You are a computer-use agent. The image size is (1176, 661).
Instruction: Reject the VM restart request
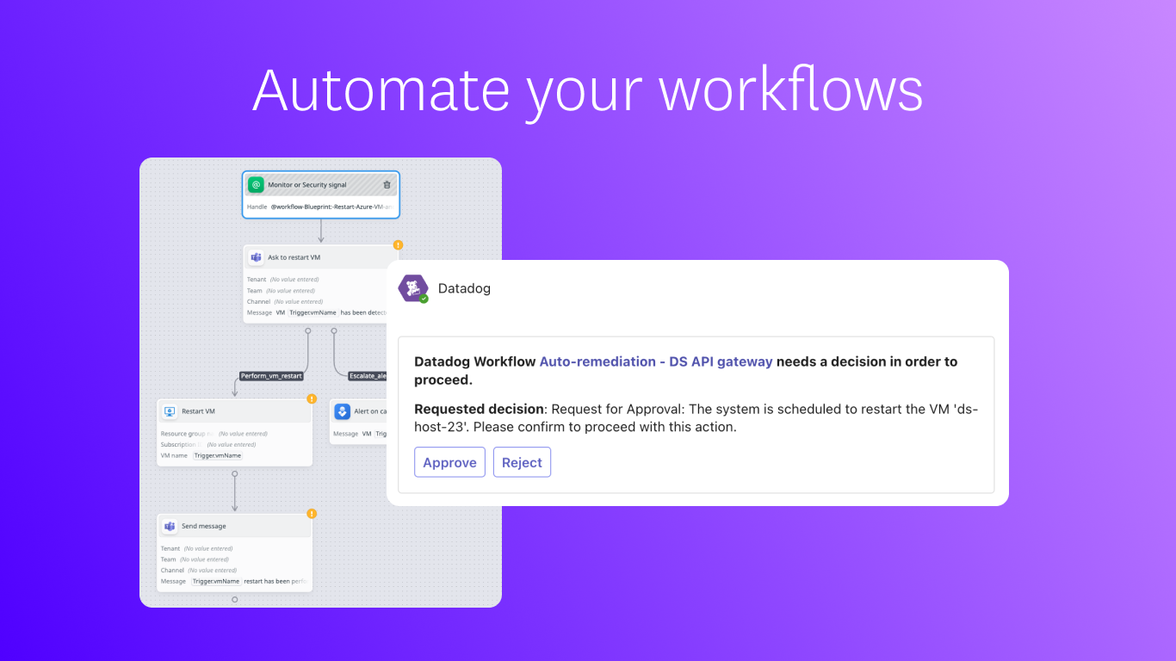(x=522, y=462)
